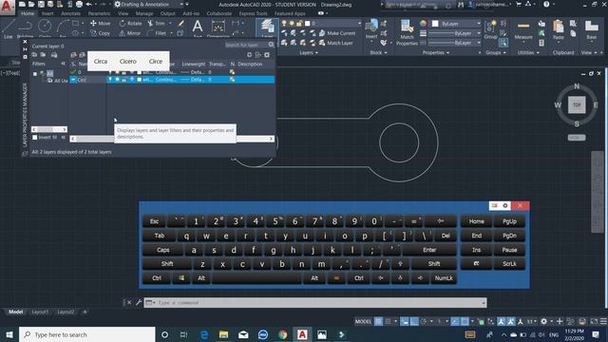This screenshot has height=342, width=608.
Task: Toggle the Invert filter checkbox
Action: 35,137
